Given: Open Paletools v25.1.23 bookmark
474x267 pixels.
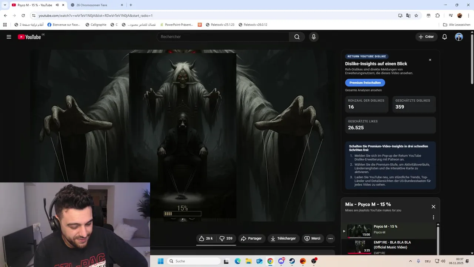Looking at the screenshot, I should coord(220,25).
